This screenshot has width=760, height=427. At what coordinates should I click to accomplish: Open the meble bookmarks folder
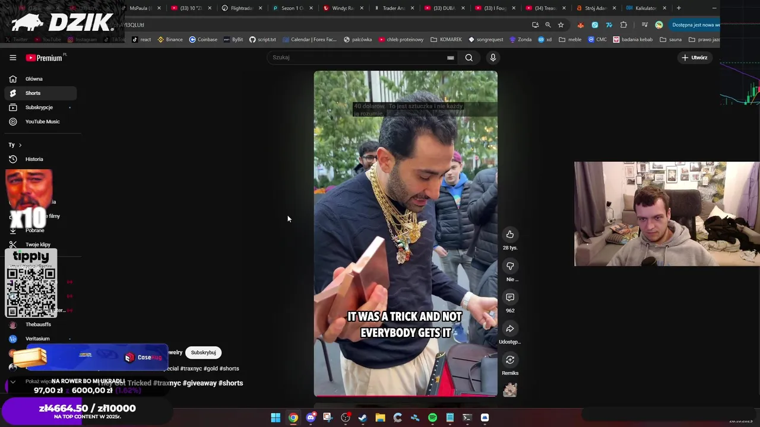pos(570,40)
